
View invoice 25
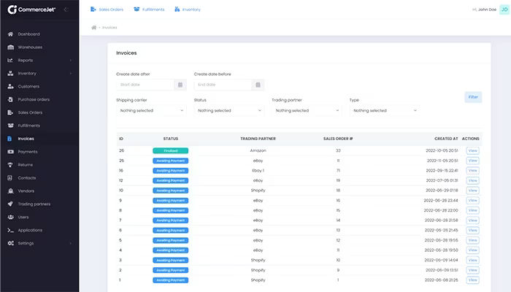pos(472,161)
